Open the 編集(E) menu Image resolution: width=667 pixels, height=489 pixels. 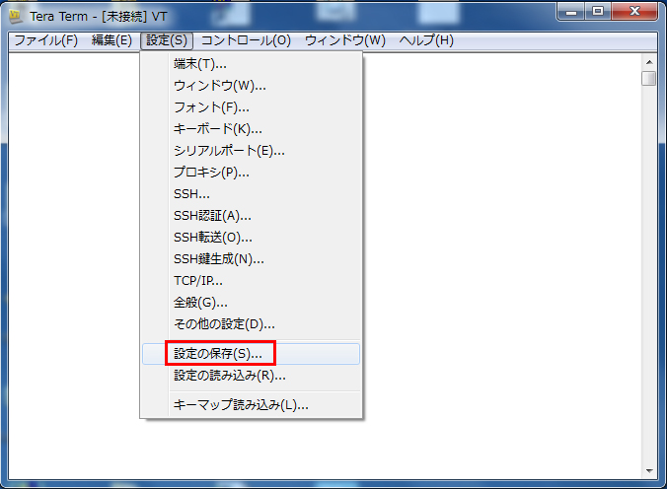(x=111, y=40)
